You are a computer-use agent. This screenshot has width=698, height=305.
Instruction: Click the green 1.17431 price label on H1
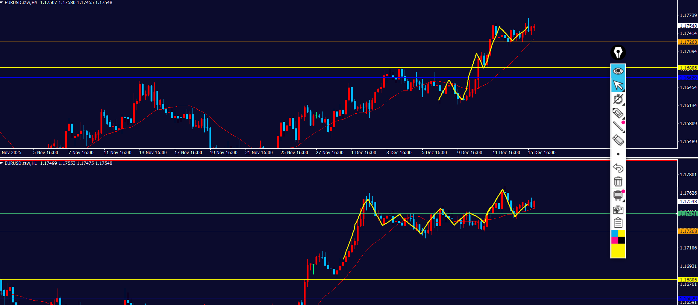click(x=688, y=214)
